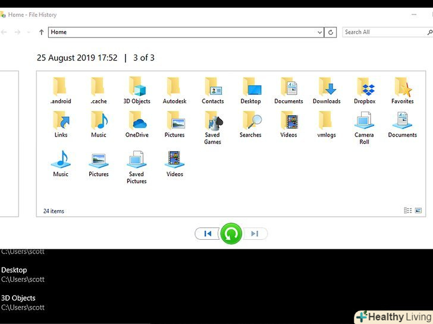Switch to details view layout
The width and height of the screenshot is (433, 324).
coord(407,211)
